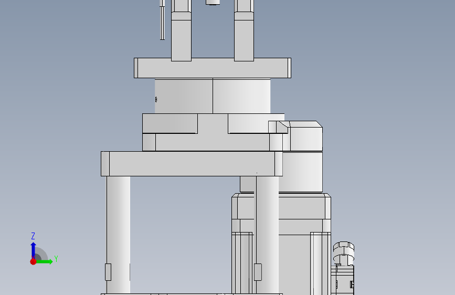
Task: Select the slotted knob at the model's right
Action: pos(344,253)
